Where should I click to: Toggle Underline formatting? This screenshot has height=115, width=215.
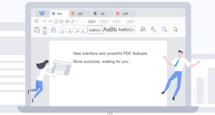pos(62,32)
